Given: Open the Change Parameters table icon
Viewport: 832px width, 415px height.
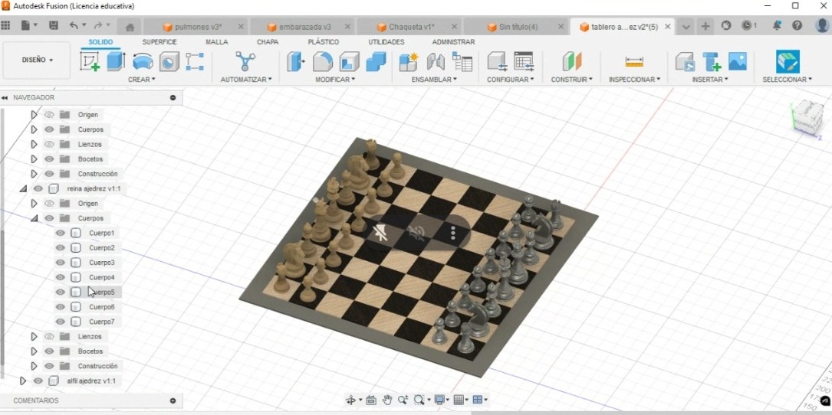Looking at the screenshot, I should [x=525, y=61].
